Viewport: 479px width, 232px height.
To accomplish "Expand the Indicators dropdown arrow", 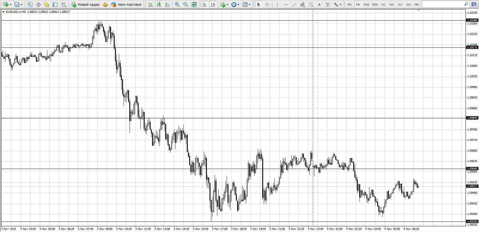I will [x=228, y=4].
